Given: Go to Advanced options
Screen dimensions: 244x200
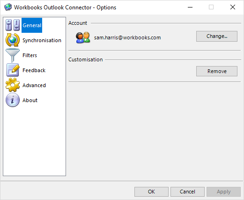Looking at the screenshot, I should 34,85.
